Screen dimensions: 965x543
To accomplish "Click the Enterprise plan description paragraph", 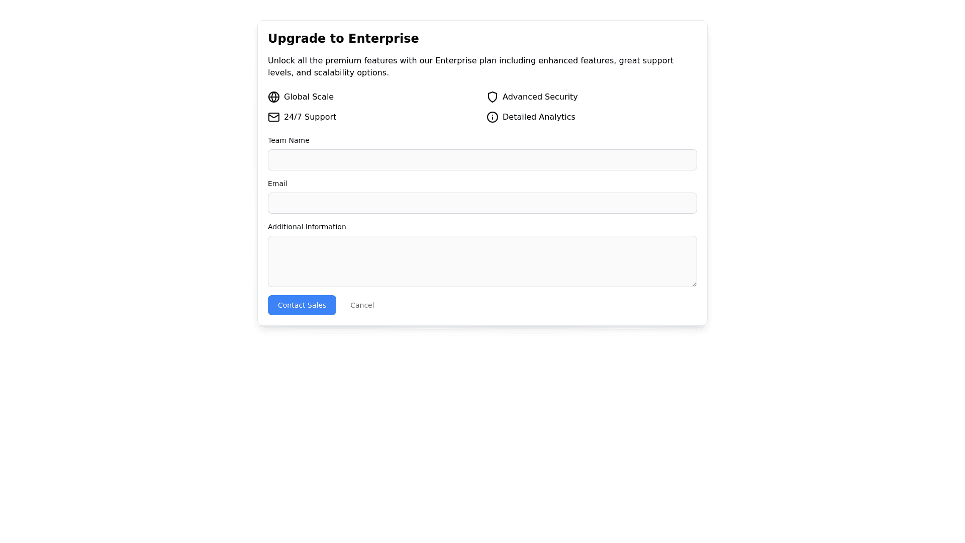I will [x=470, y=66].
